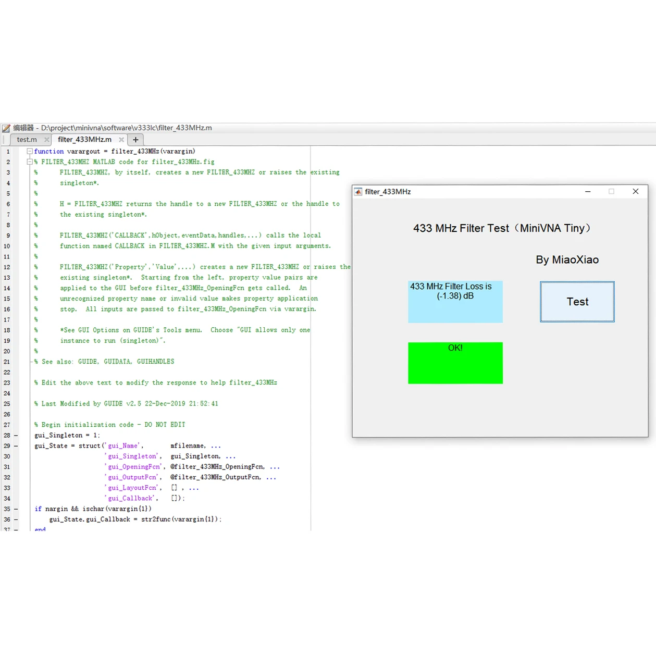Open a new editor tab with plus button
656x656 pixels.
click(x=135, y=140)
